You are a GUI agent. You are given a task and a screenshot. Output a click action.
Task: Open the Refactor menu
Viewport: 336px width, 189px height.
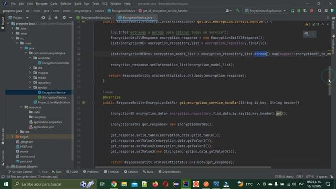66,4
